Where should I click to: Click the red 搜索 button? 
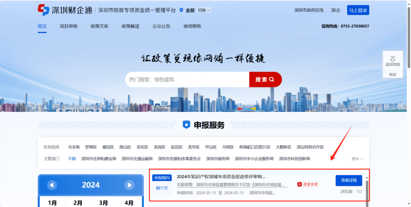point(265,79)
